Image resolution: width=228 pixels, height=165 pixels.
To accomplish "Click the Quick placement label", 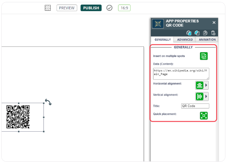I will click(x=165, y=114).
